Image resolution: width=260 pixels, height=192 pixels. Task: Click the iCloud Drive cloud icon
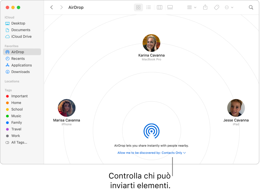[8, 37]
